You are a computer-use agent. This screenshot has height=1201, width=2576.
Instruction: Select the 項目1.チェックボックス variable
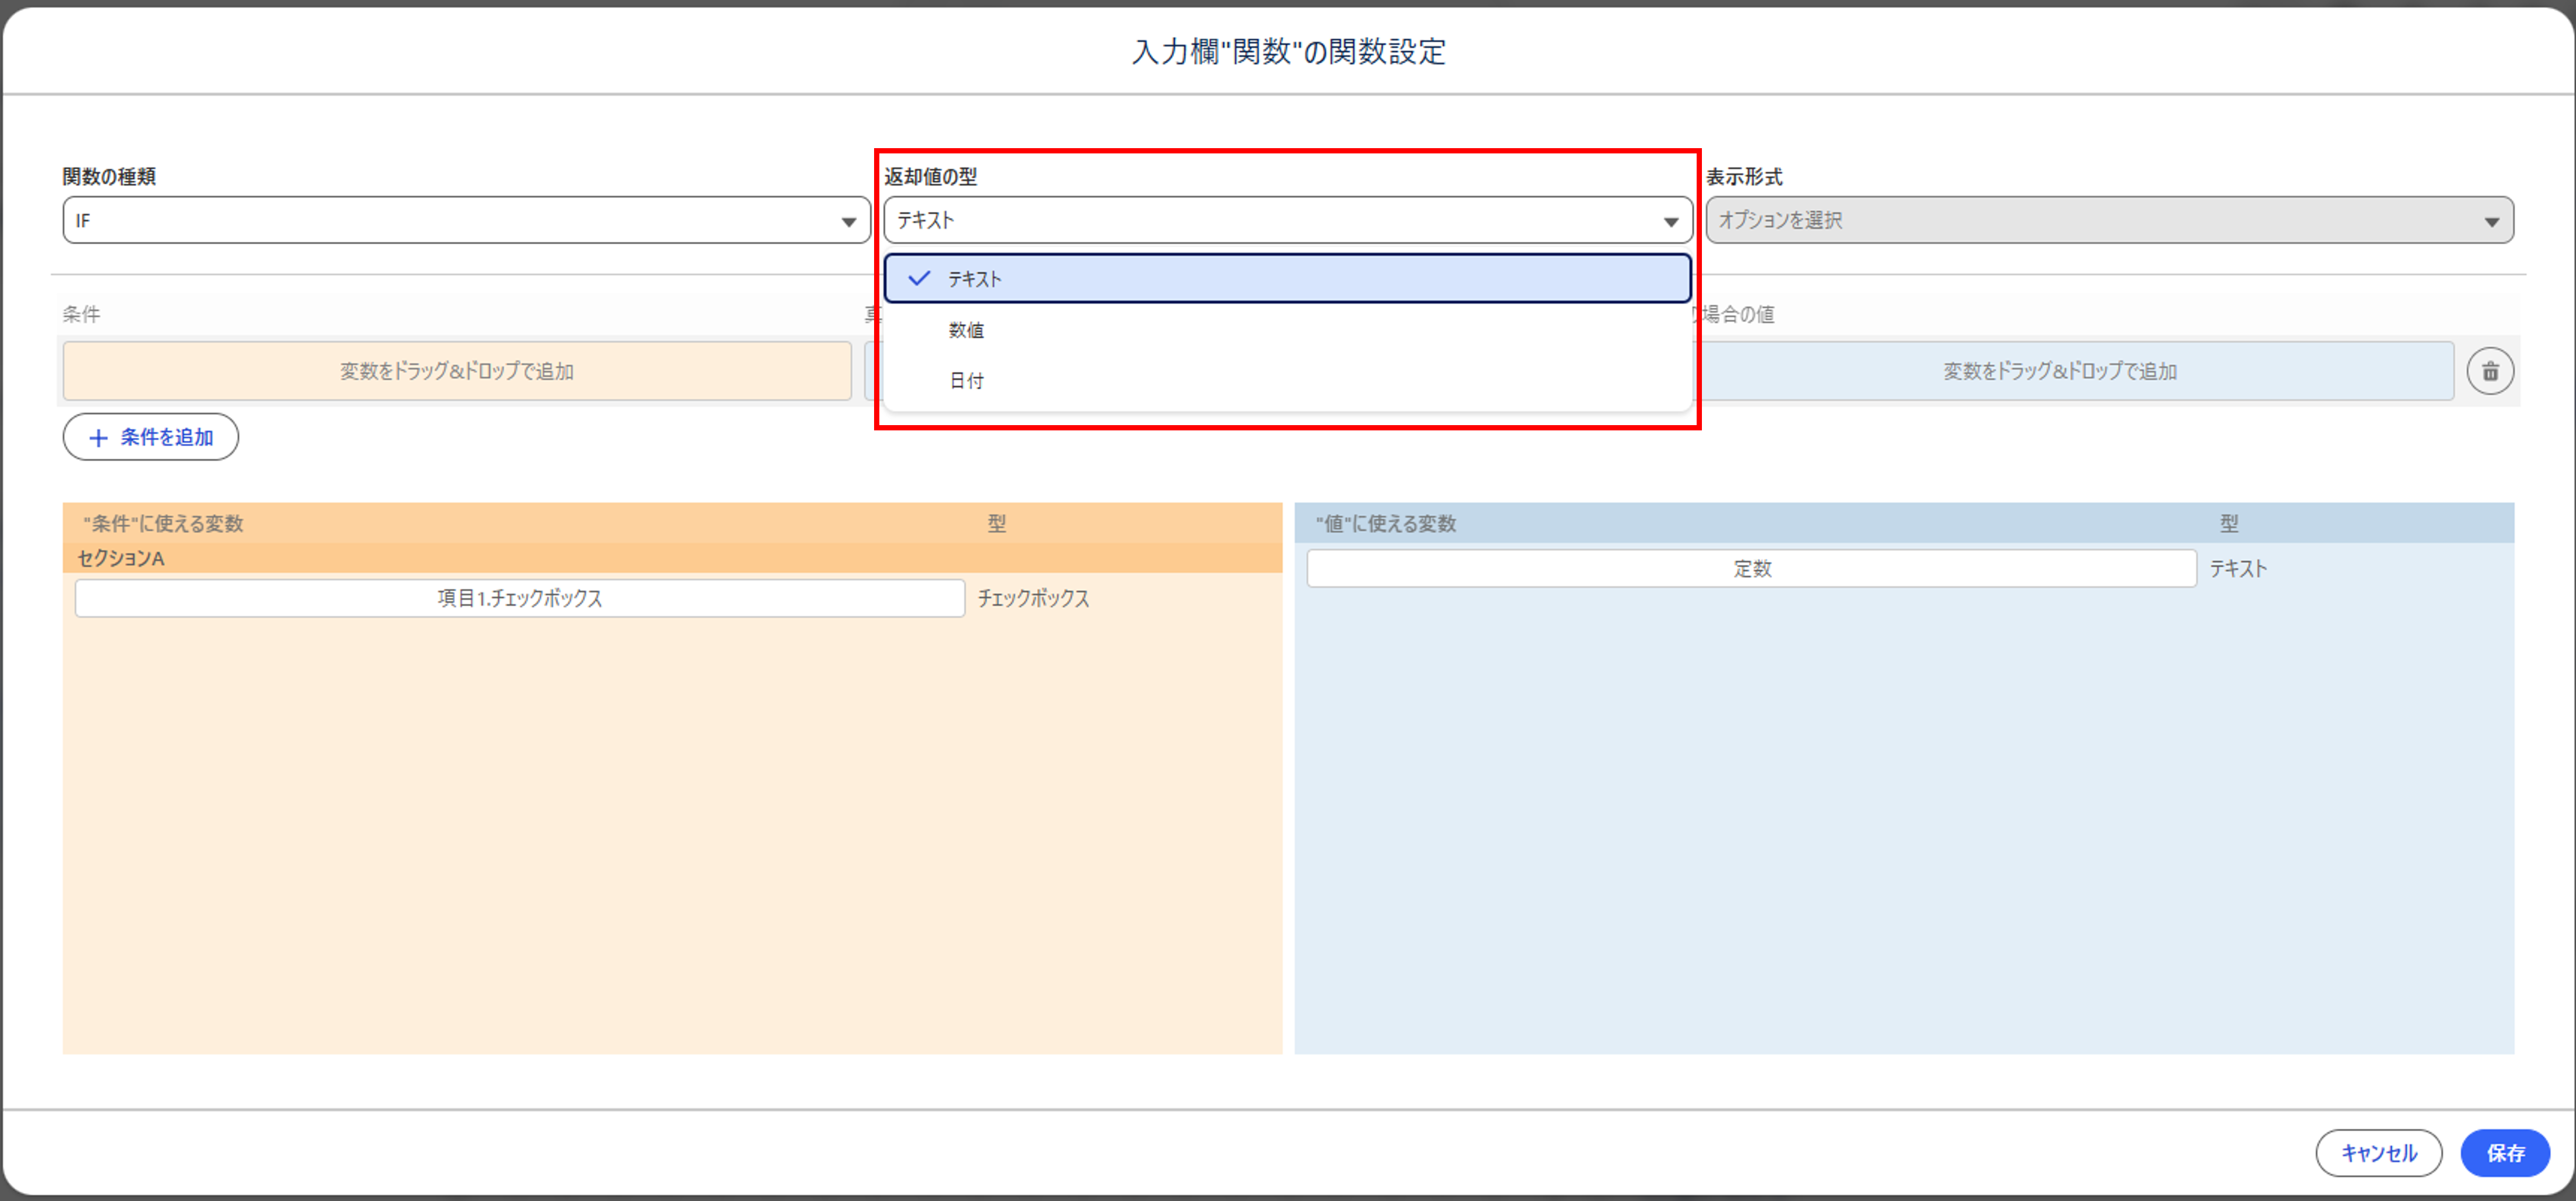[519, 598]
